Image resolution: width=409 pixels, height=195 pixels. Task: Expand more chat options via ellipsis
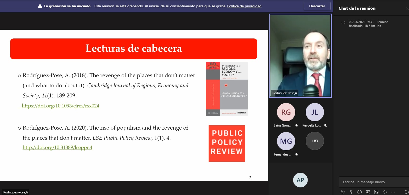coord(393,192)
